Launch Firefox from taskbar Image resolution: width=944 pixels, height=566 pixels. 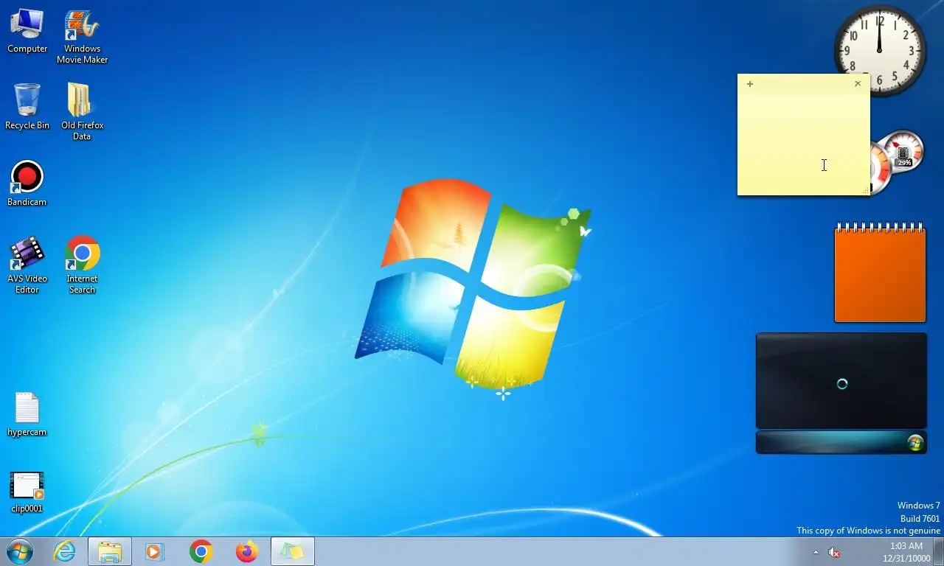click(x=246, y=551)
